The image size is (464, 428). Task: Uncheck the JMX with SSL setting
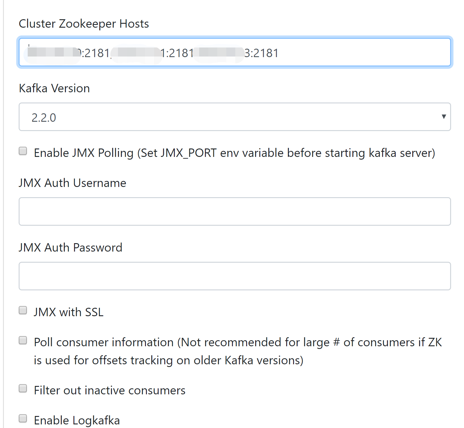coord(23,310)
